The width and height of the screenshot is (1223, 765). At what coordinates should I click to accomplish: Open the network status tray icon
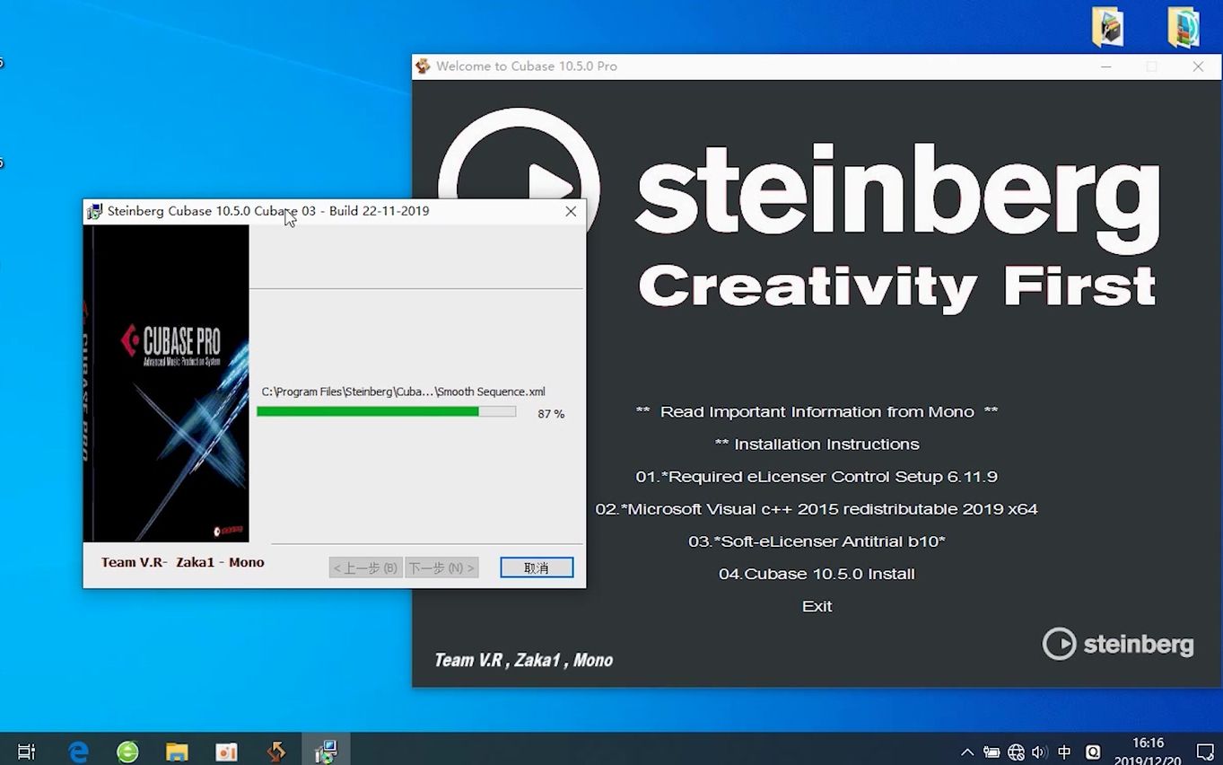click(x=1016, y=752)
